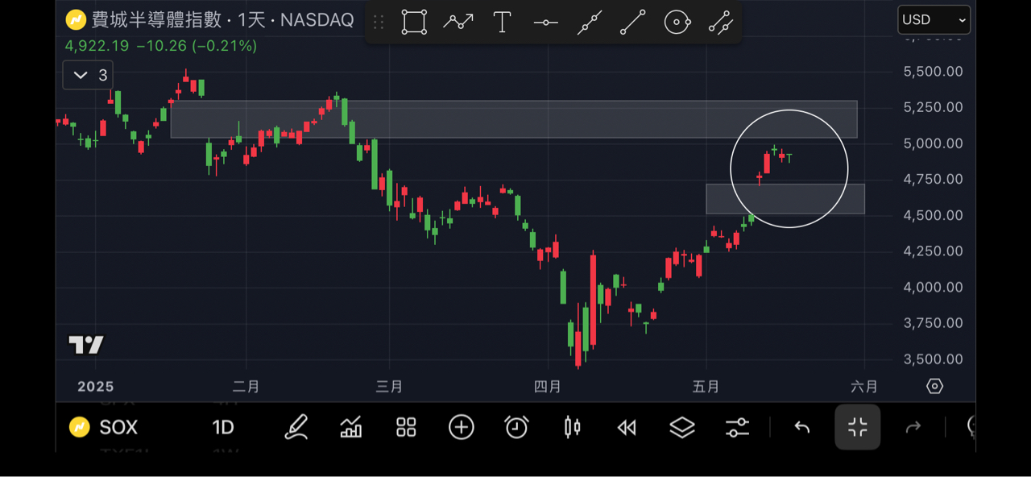The height and width of the screenshot is (477, 1031).
Task: Select the Text tool
Action: coord(502,23)
